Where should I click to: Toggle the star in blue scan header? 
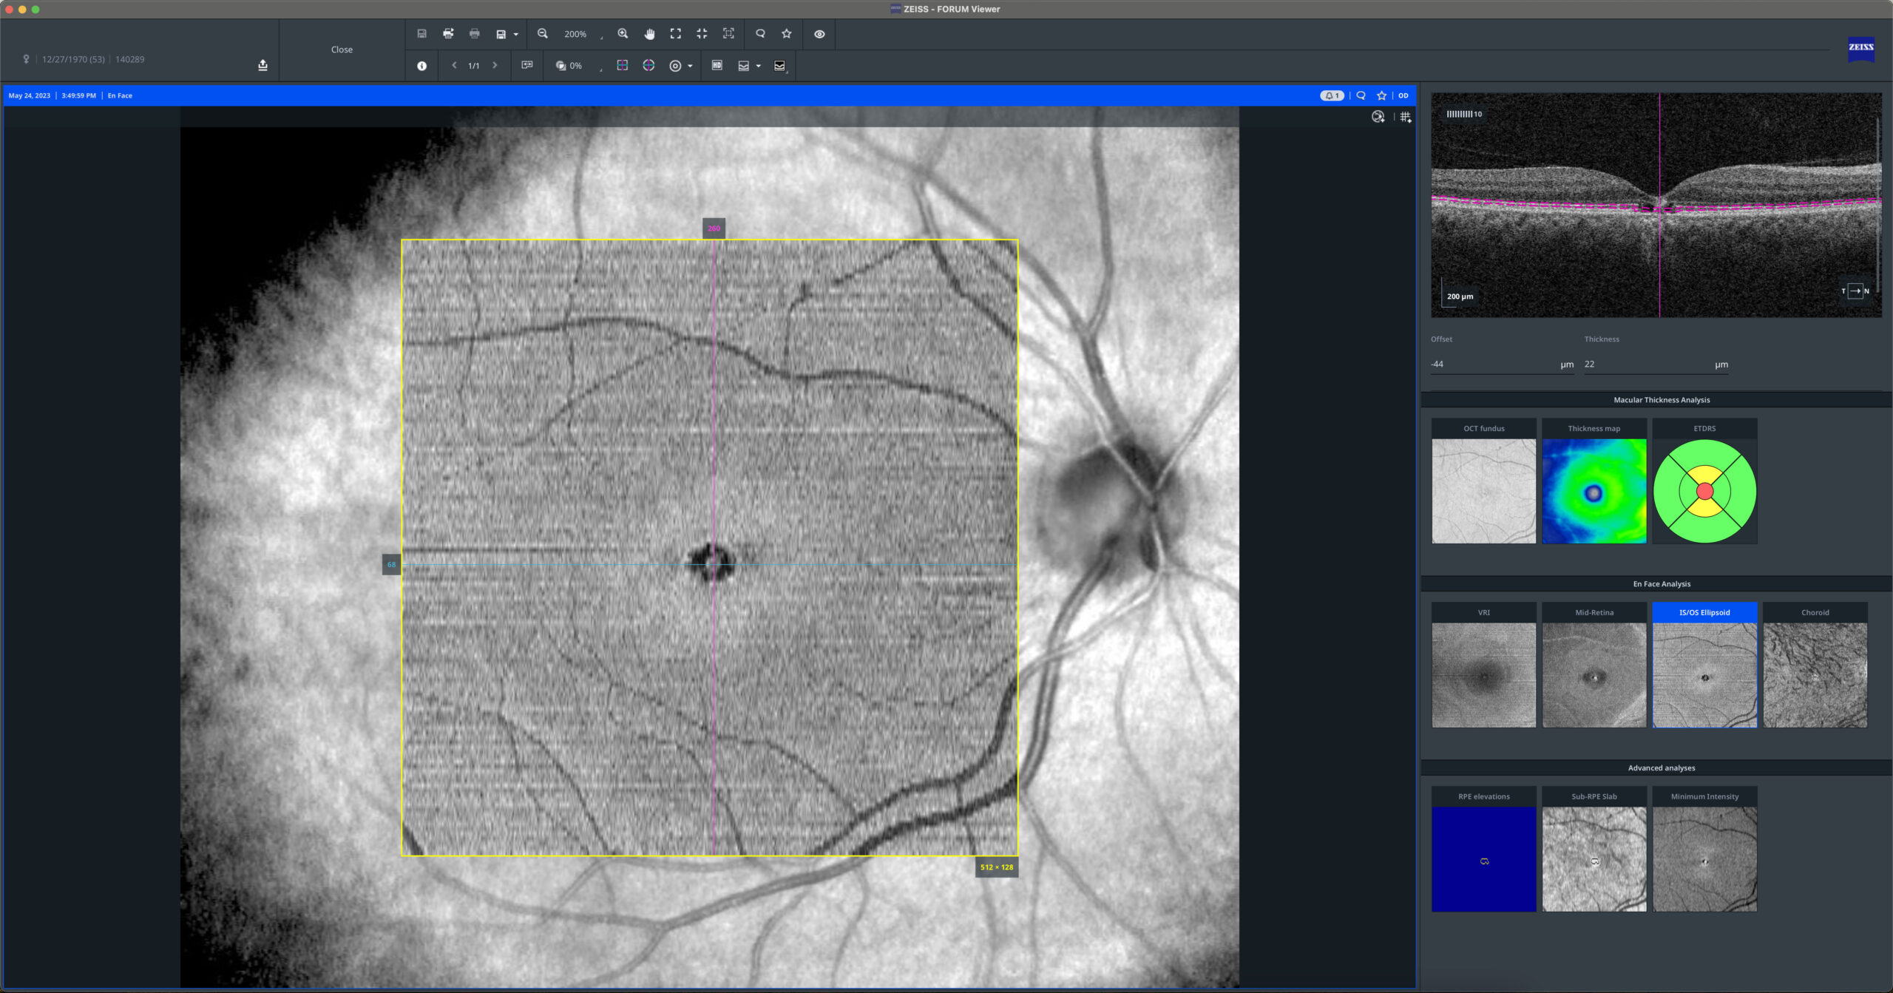click(x=1381, y=95)
